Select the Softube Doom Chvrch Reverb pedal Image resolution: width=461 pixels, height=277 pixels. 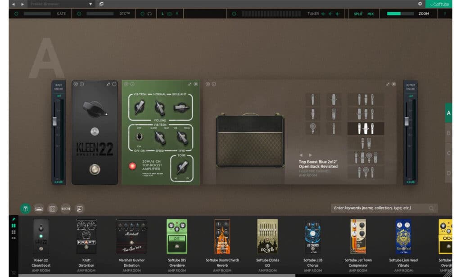(x=222, y=237)
